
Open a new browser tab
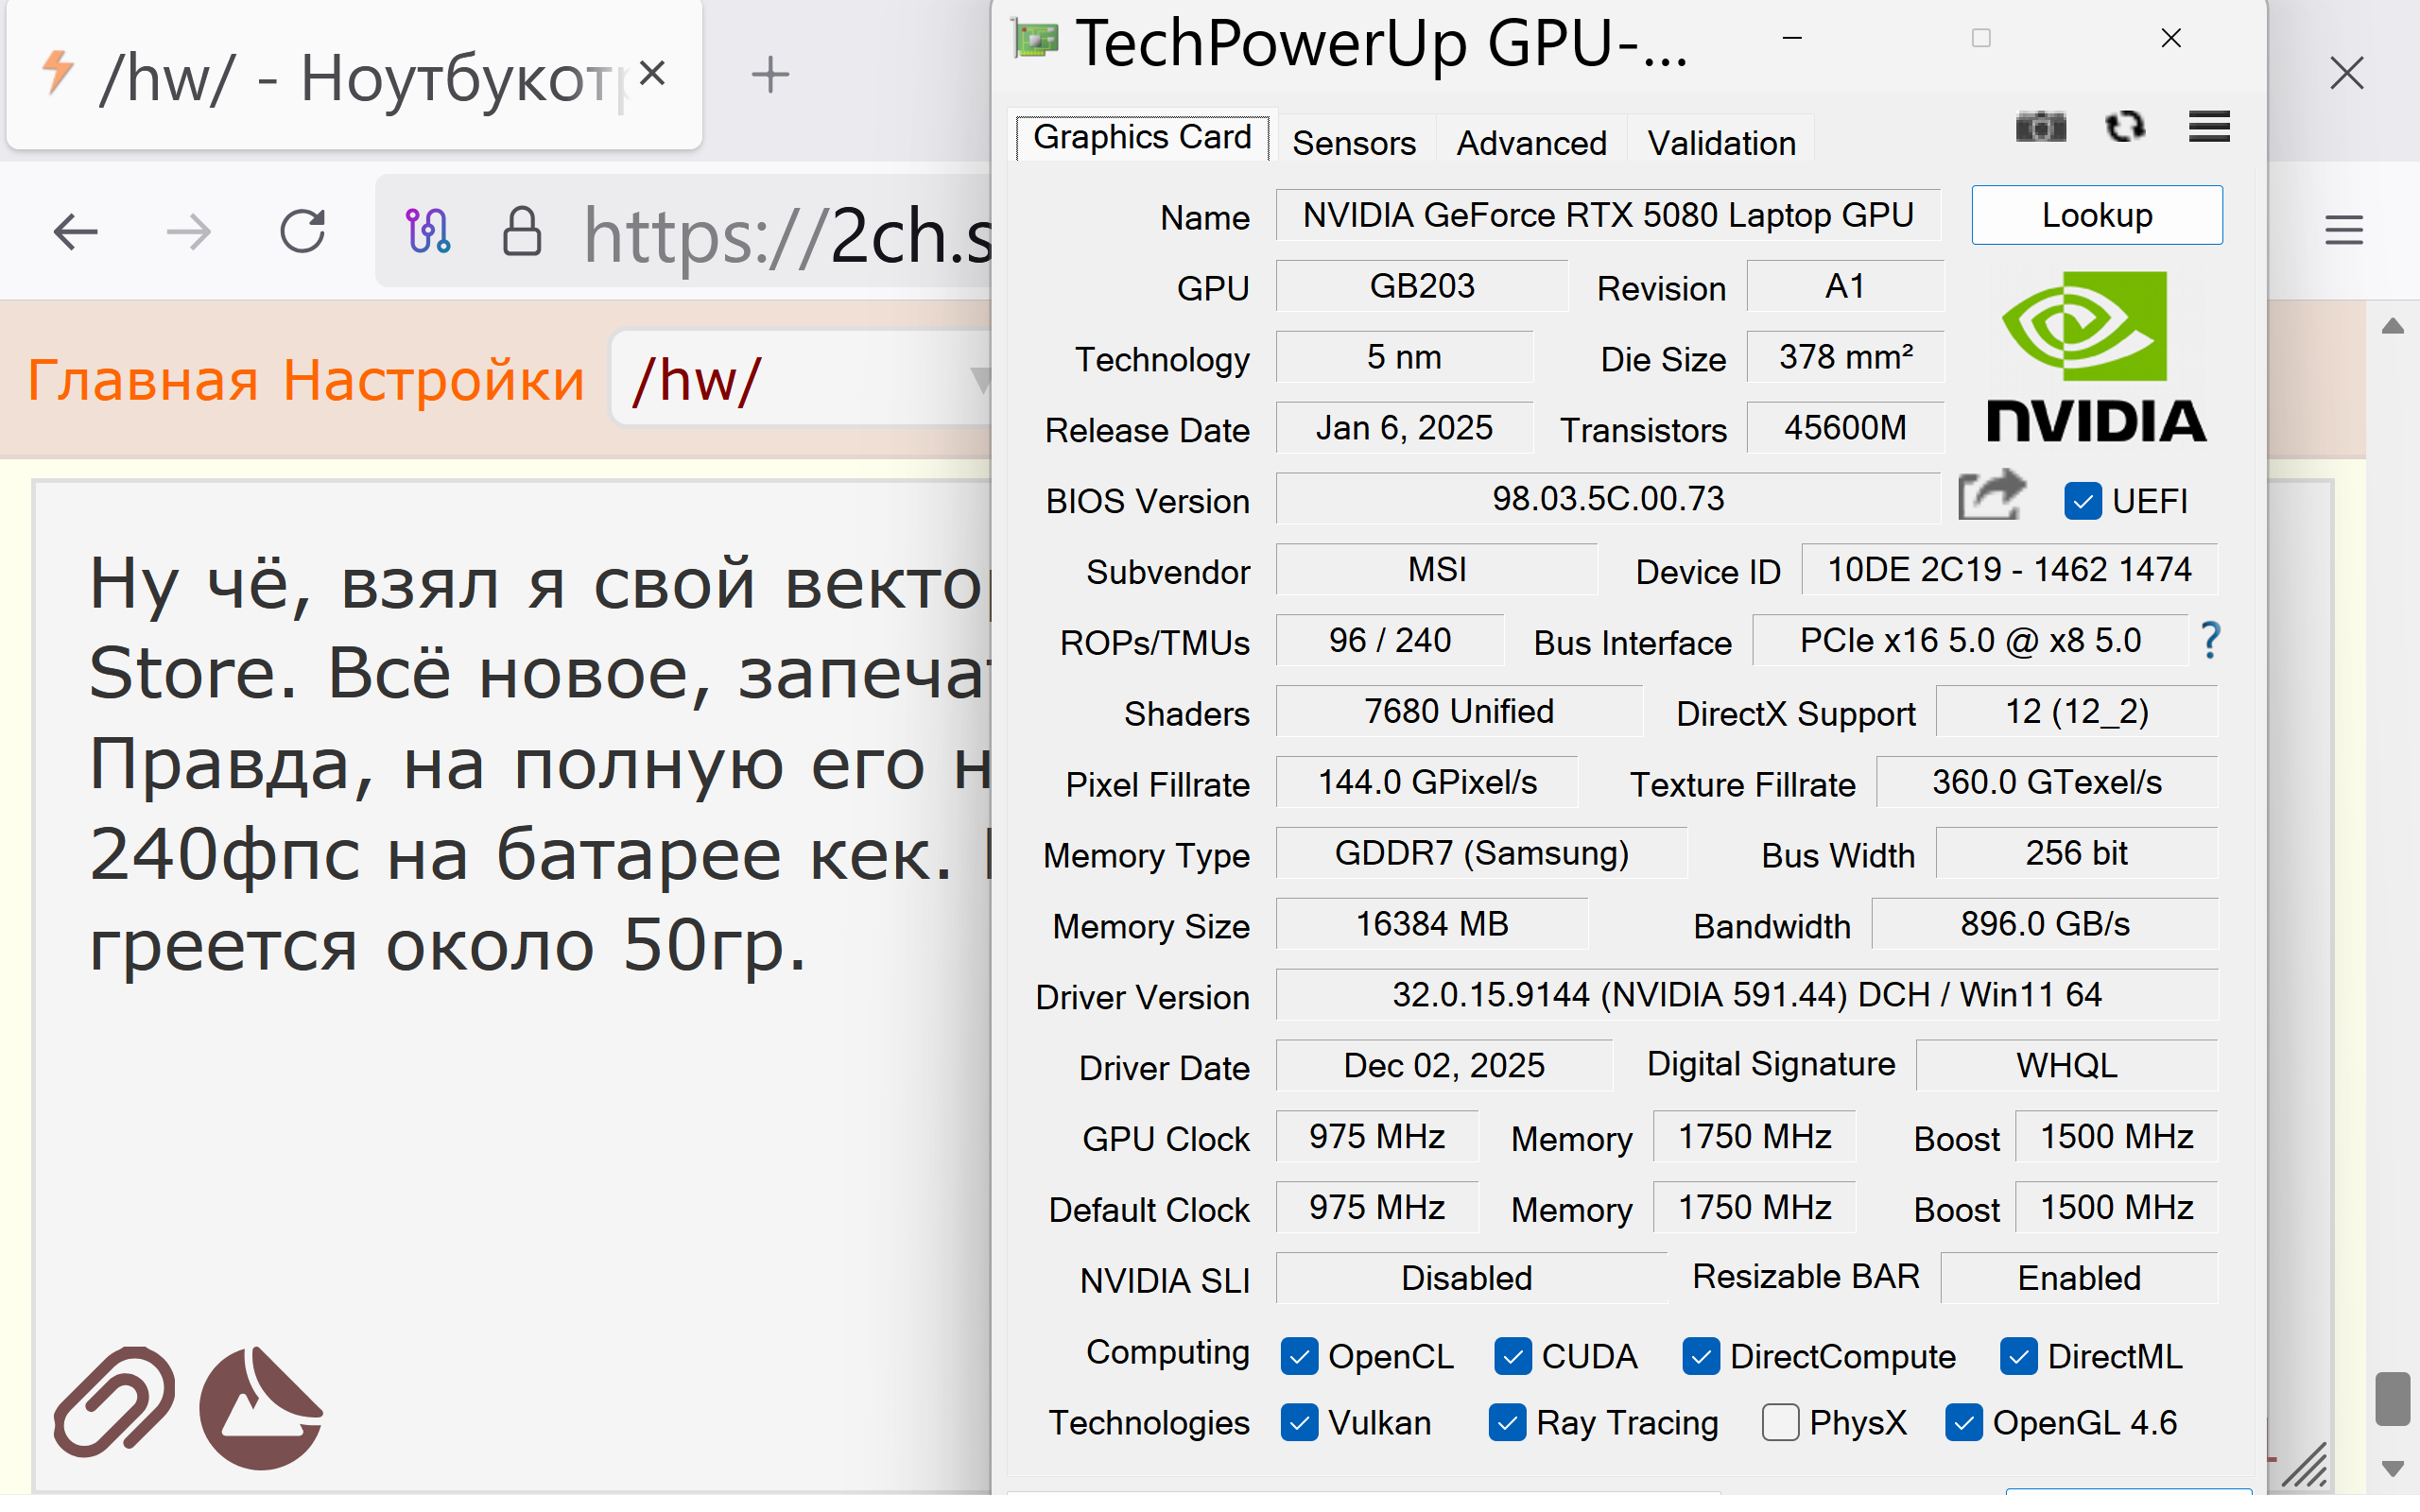click(770, 75)
